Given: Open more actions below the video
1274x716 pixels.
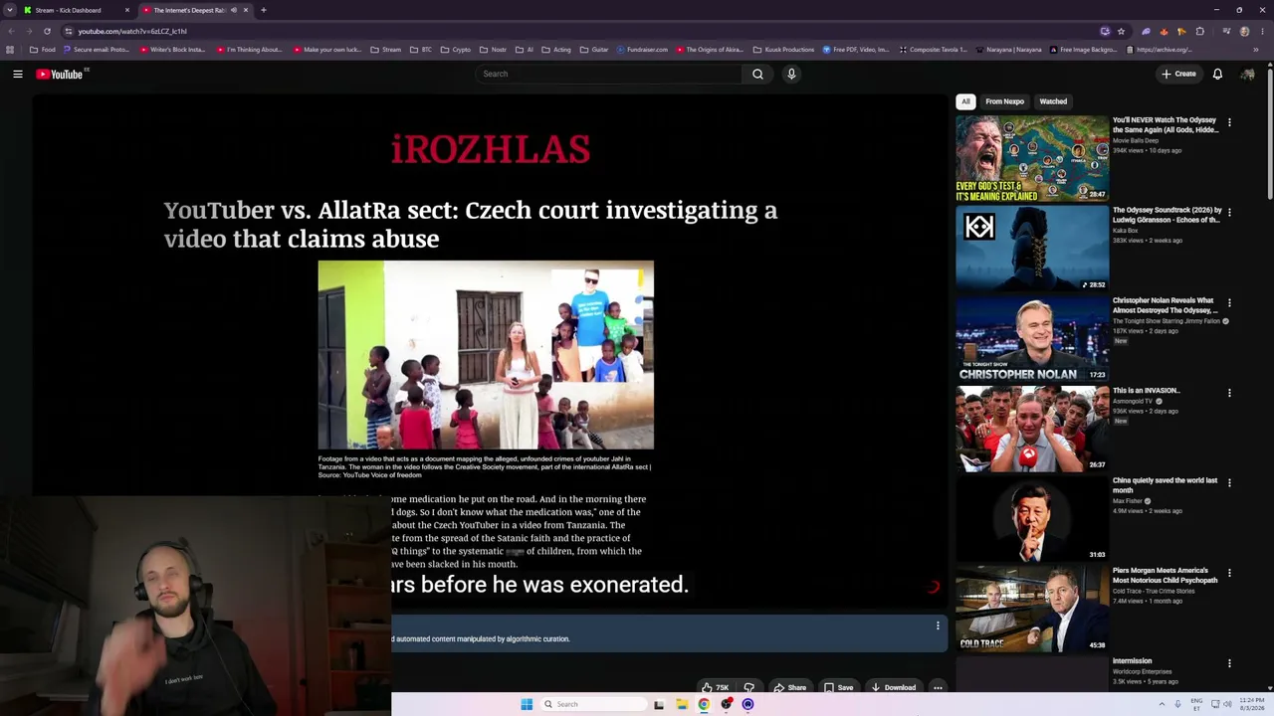Looking at the screenshot, I should click(938, 687).
